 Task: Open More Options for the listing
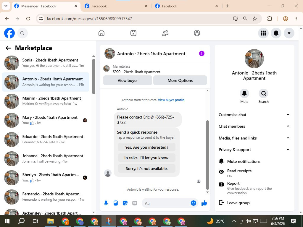(180, 80)
